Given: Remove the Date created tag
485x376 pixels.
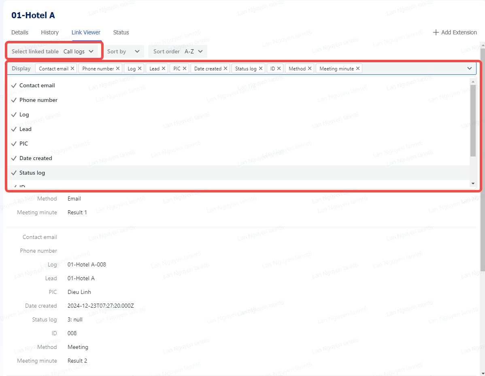Looking at the screenshot, I should 225,69.
